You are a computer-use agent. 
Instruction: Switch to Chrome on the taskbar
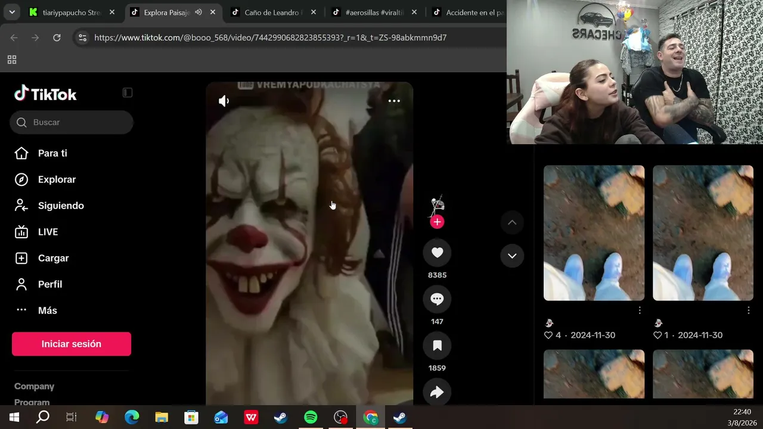(370, 418)
